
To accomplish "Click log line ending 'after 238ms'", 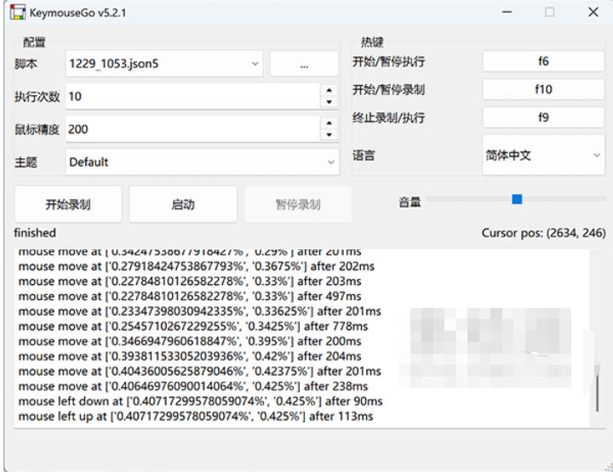I will tap(193, 386).
